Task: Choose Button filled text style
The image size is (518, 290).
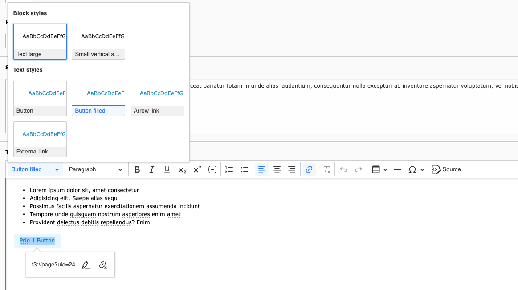Action: 98,98
